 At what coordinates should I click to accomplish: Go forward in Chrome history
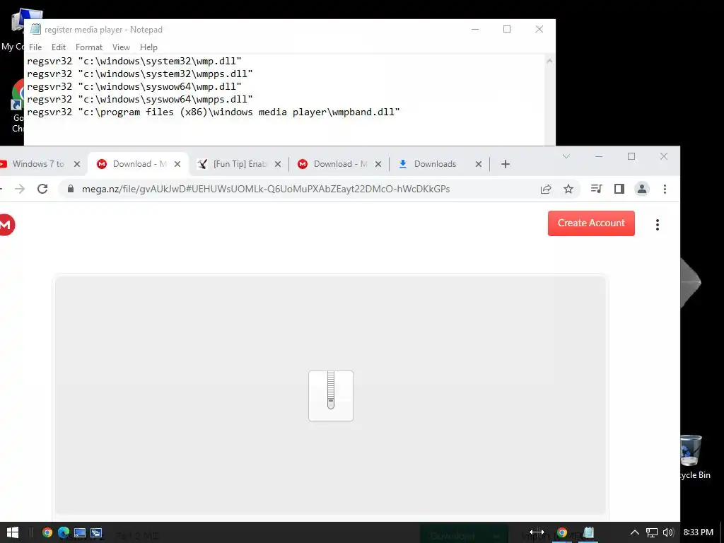(19, 189)
